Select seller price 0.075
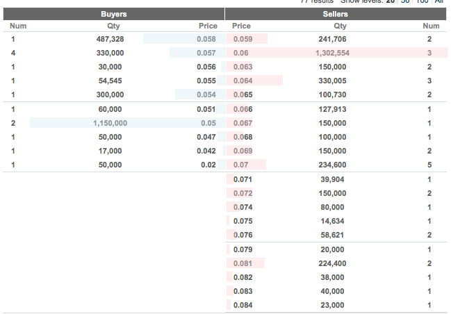 tap(243, 221)
